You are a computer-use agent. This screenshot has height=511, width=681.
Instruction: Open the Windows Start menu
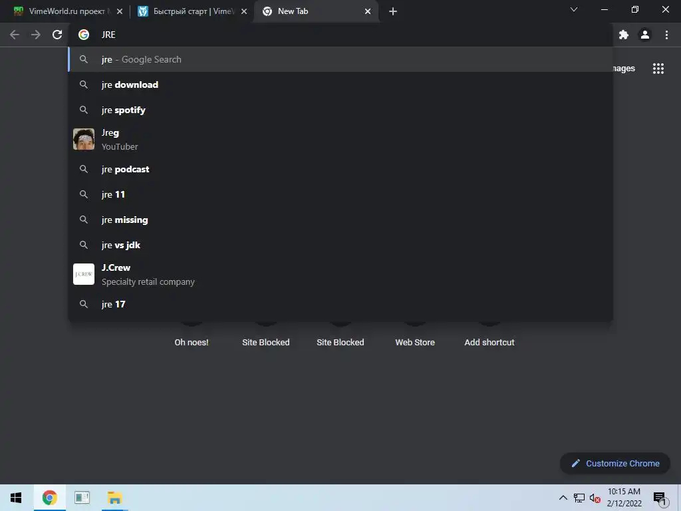(x=16, y=498)
